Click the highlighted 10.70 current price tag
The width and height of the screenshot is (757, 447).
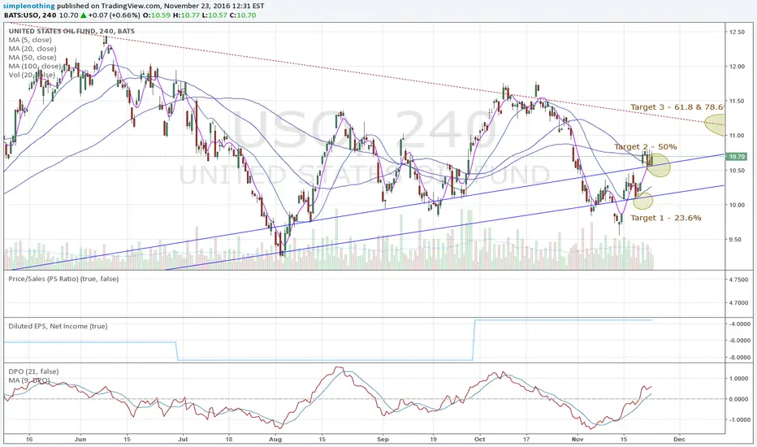click(737, 157)
